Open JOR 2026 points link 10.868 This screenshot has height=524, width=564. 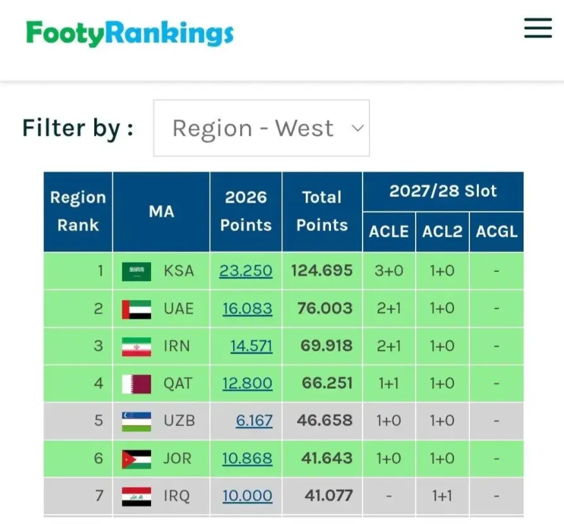[247, 458]
